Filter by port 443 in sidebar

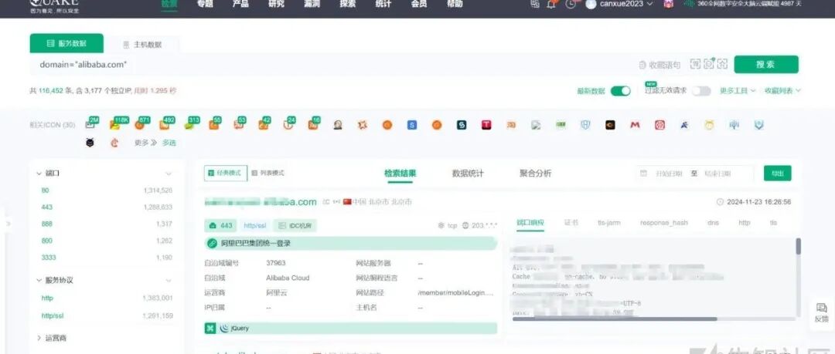click(47, 207)
